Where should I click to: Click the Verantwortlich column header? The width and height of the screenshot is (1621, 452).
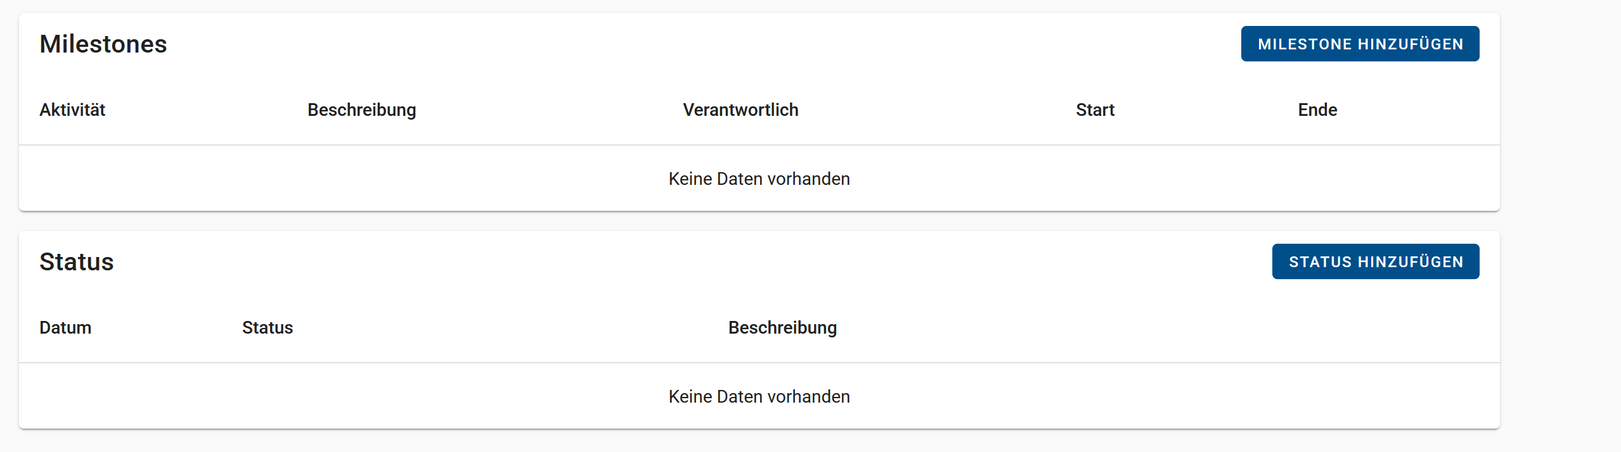pos(740,110)
